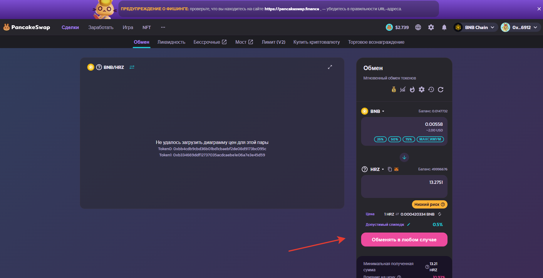543x278 pixels.
Task: Open the HRZ token selector
Action: pyautogui.click(x=373, y=169)
